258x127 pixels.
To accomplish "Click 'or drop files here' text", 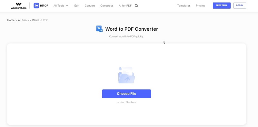I will point(126,102).
